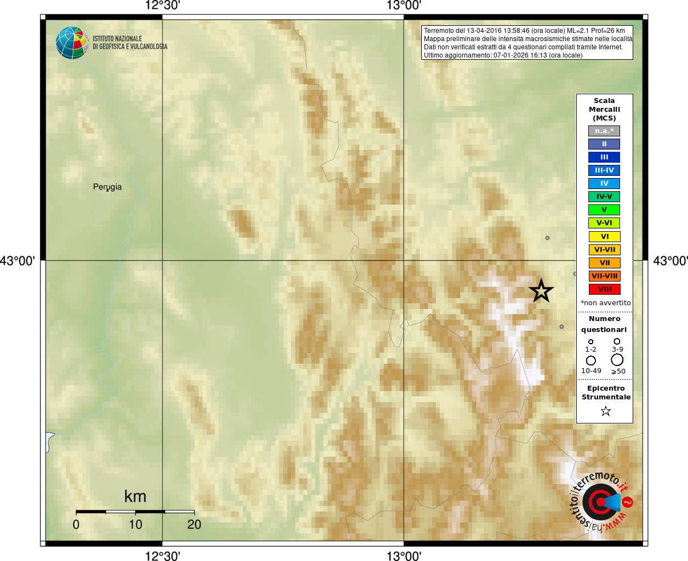Click the epicenter star marker on map
Image resolution: width=688 pixels, height=561 pixels.
541,290
